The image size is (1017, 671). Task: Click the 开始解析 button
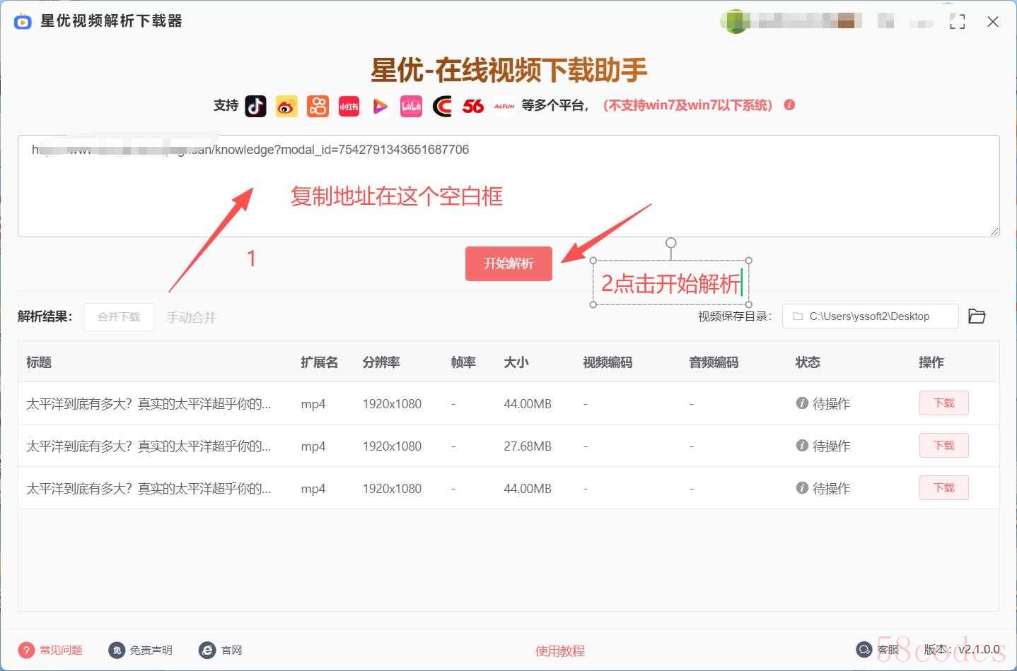pos(508,263)
